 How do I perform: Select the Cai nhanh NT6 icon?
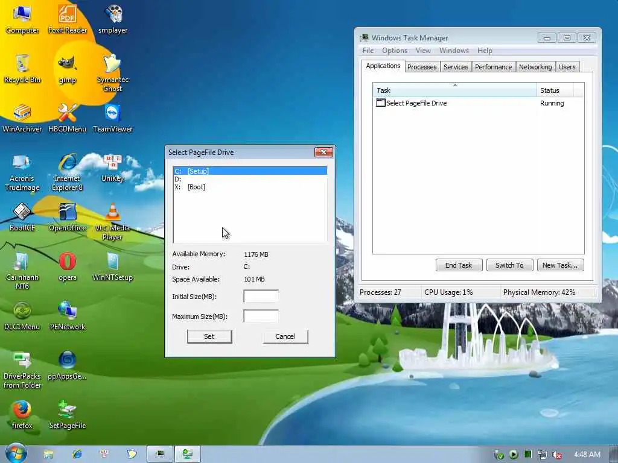click(22, 271)
